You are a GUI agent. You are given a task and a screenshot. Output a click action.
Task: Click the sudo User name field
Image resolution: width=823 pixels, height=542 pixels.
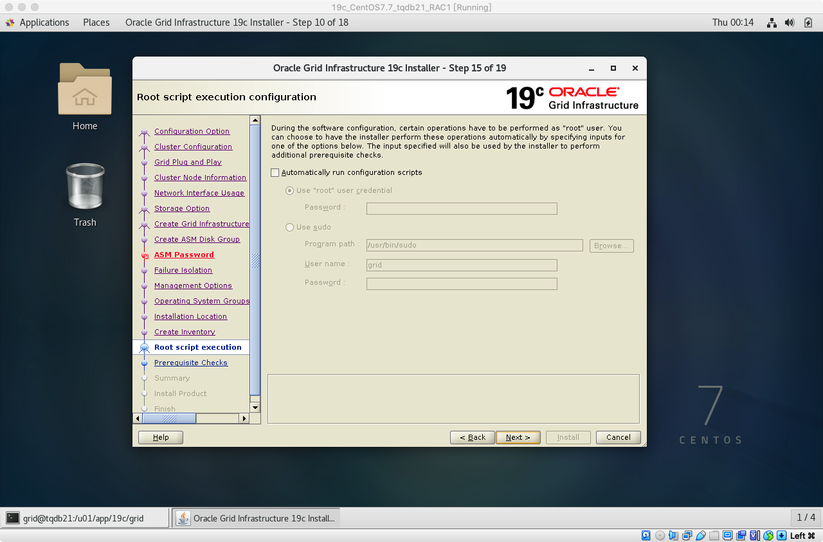click(x=462, y=265)
